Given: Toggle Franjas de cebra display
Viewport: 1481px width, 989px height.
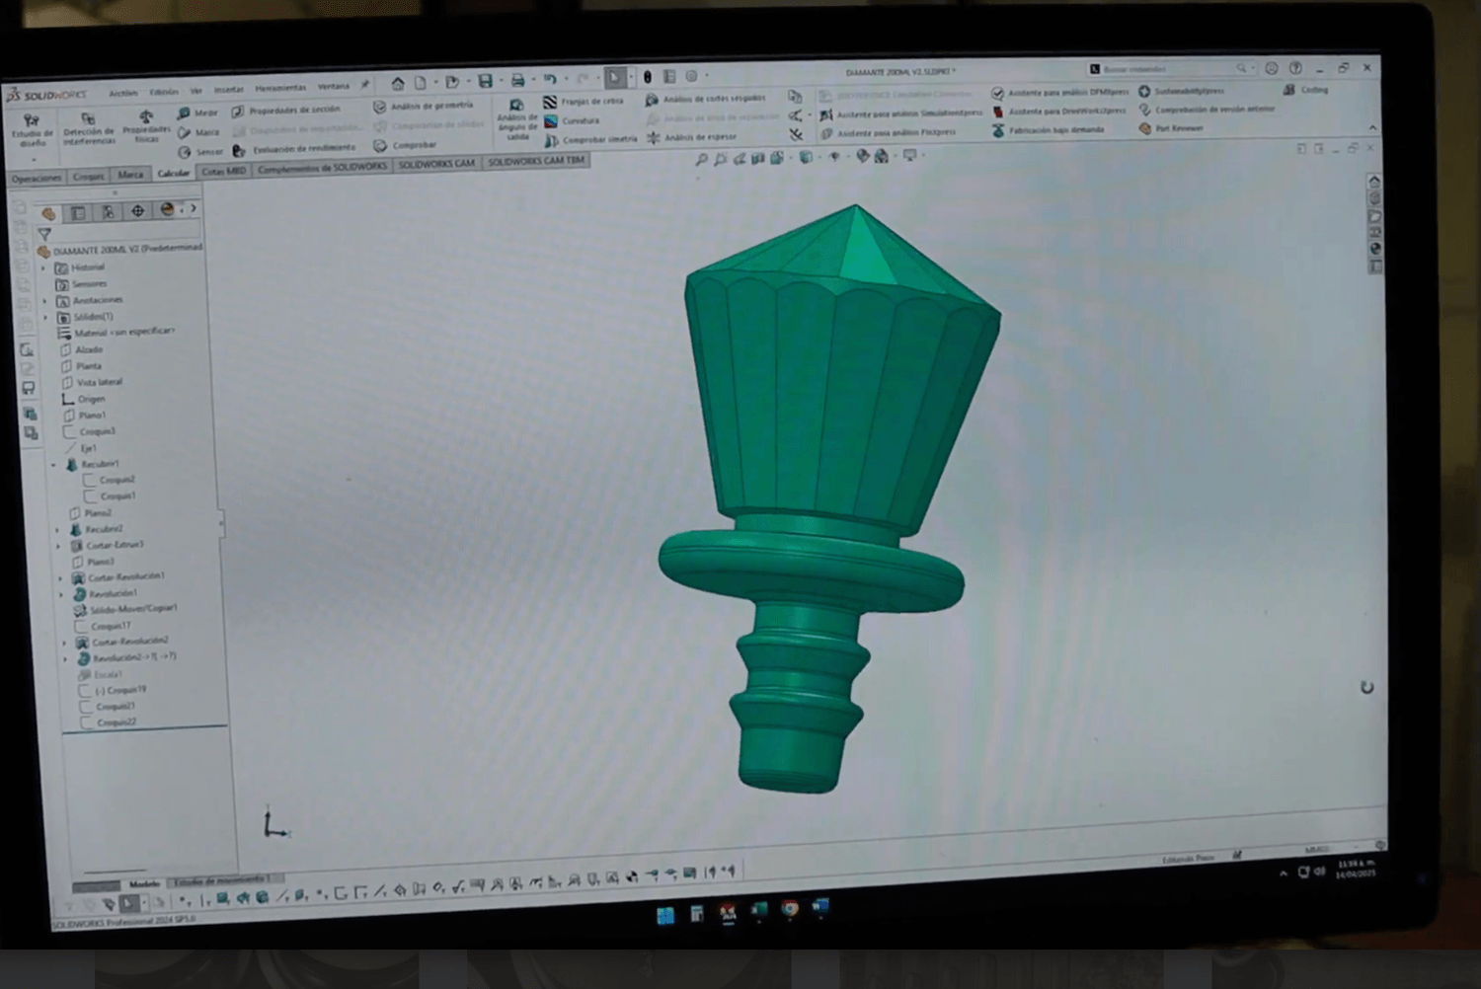Looking at the screenshot, I should [584, 101].
